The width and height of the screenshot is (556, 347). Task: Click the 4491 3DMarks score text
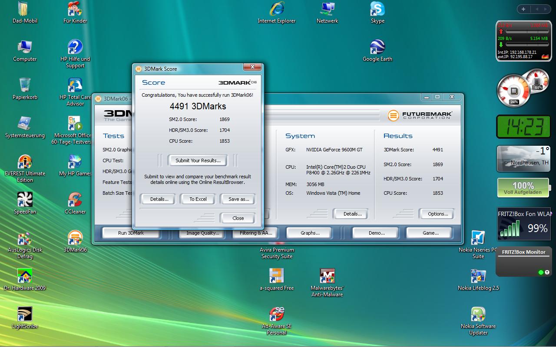(198, 106)
